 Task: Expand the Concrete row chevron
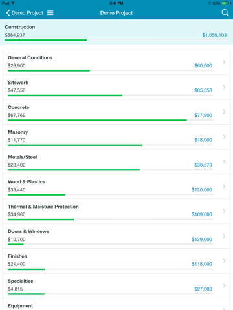(x=224, y=112)
